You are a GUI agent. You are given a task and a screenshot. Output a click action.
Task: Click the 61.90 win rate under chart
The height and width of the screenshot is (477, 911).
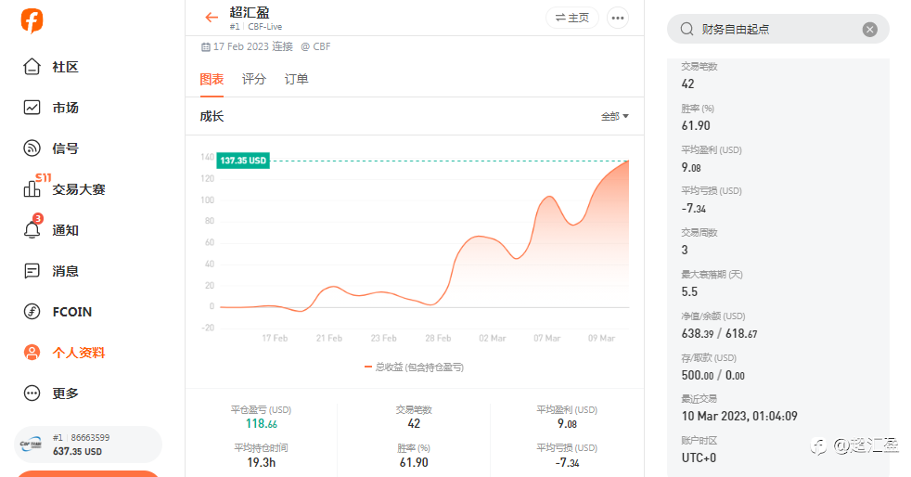point(414,462)
